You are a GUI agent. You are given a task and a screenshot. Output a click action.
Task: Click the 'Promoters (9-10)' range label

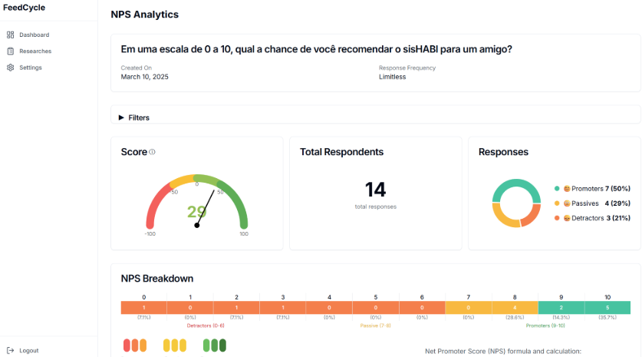(x=545, y=326)
